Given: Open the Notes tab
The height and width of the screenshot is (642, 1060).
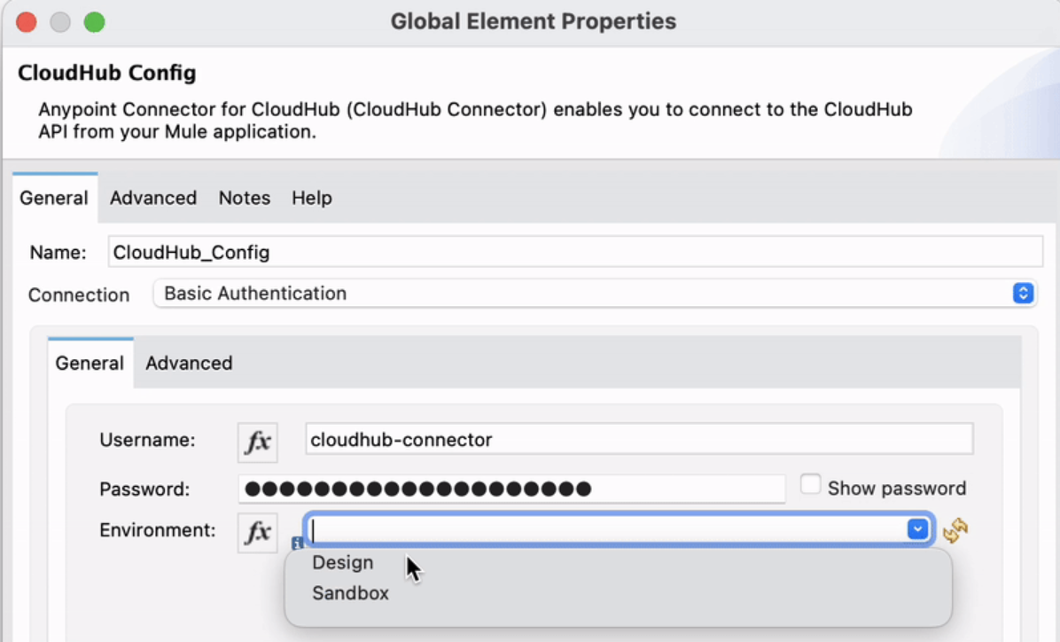Looking at the screenshot, I should [x=245, y=198].
